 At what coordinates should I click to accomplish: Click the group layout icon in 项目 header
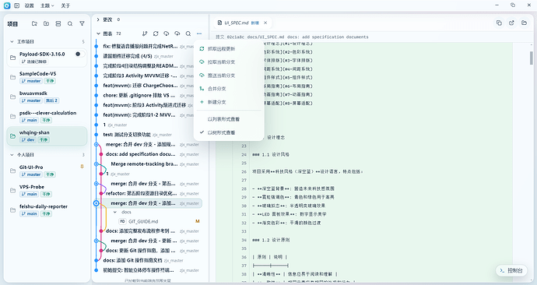click(x=58, y=23)
